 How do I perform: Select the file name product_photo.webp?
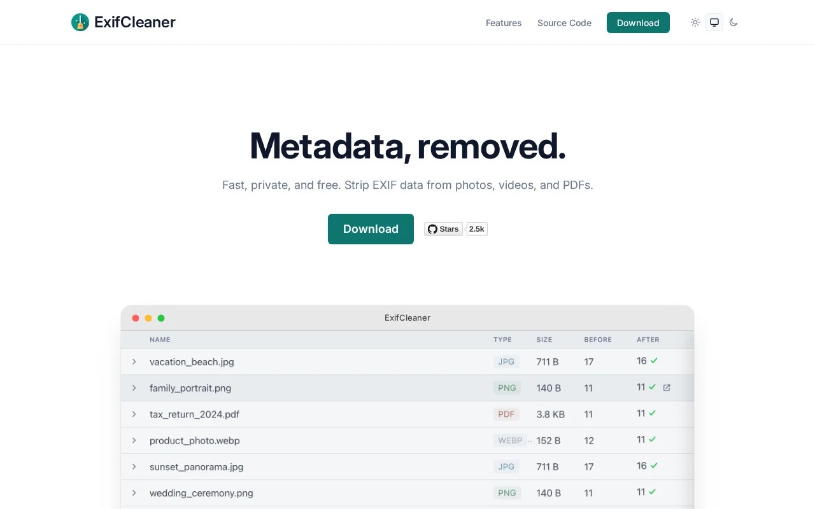coord(195,440)
